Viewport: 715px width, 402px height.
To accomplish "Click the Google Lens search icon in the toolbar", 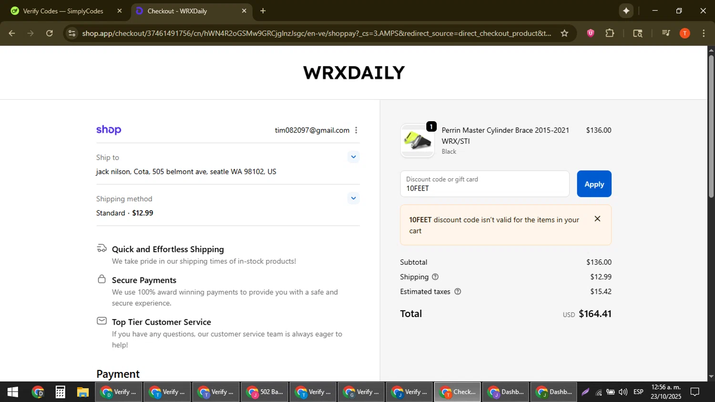I will tap(638, 33).
